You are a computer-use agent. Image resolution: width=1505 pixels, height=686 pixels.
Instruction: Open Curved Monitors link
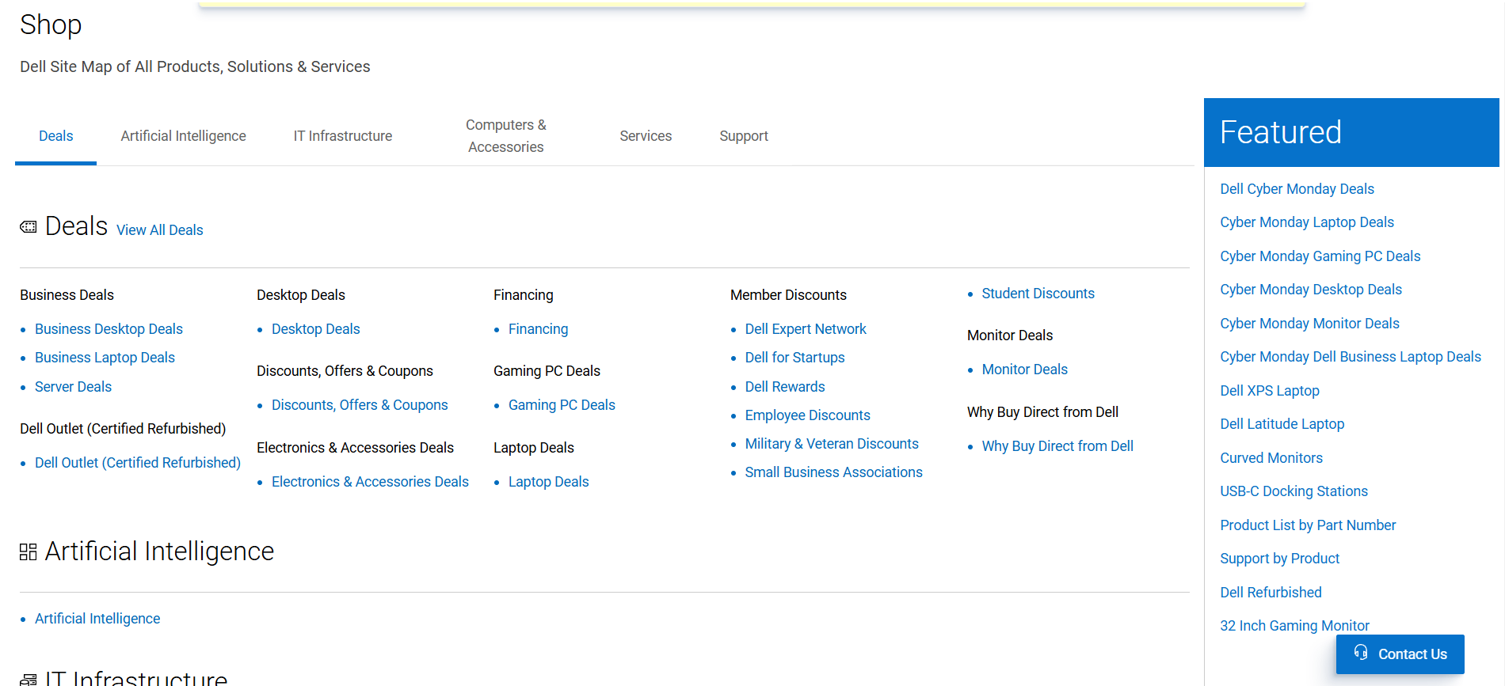point(1271,458)
